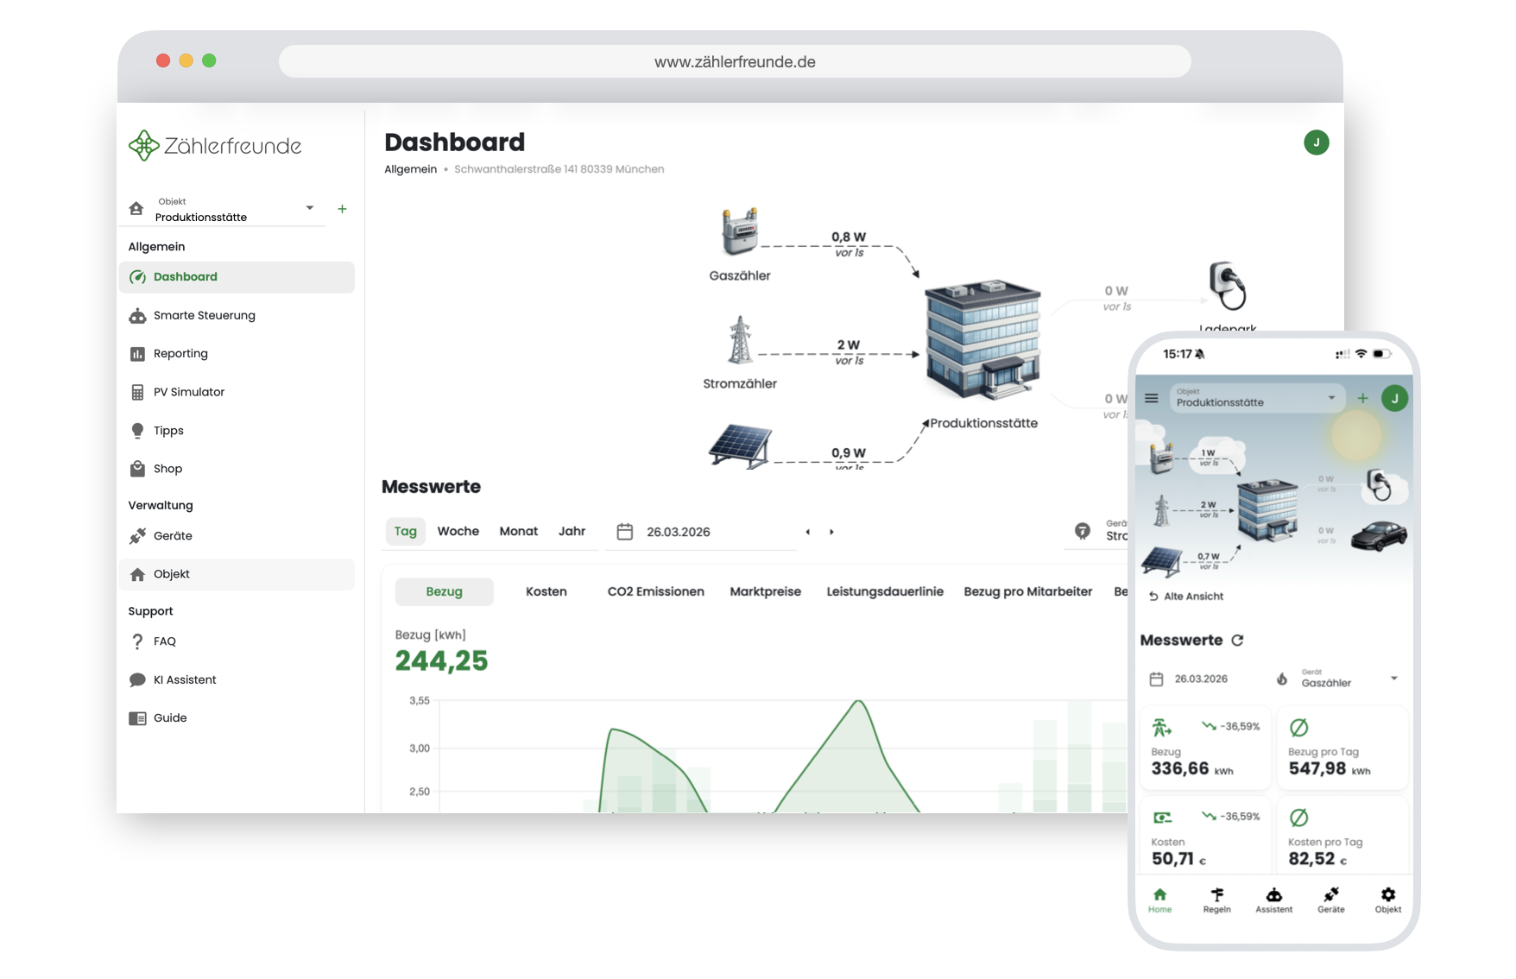
Task: Switch to the CO2 Emissionen tab
Action: click(656, 591)
